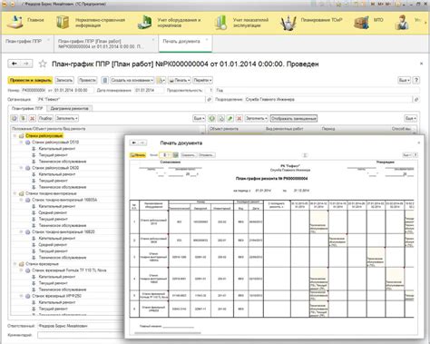
Task: Open Еще dropdown at left panel's right edge
Action: [199, 118]
